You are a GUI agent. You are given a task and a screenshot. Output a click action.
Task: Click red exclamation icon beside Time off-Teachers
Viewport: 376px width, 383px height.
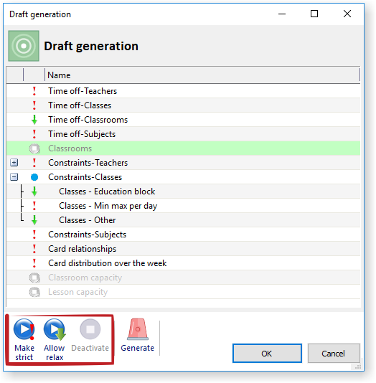[34, 91]
